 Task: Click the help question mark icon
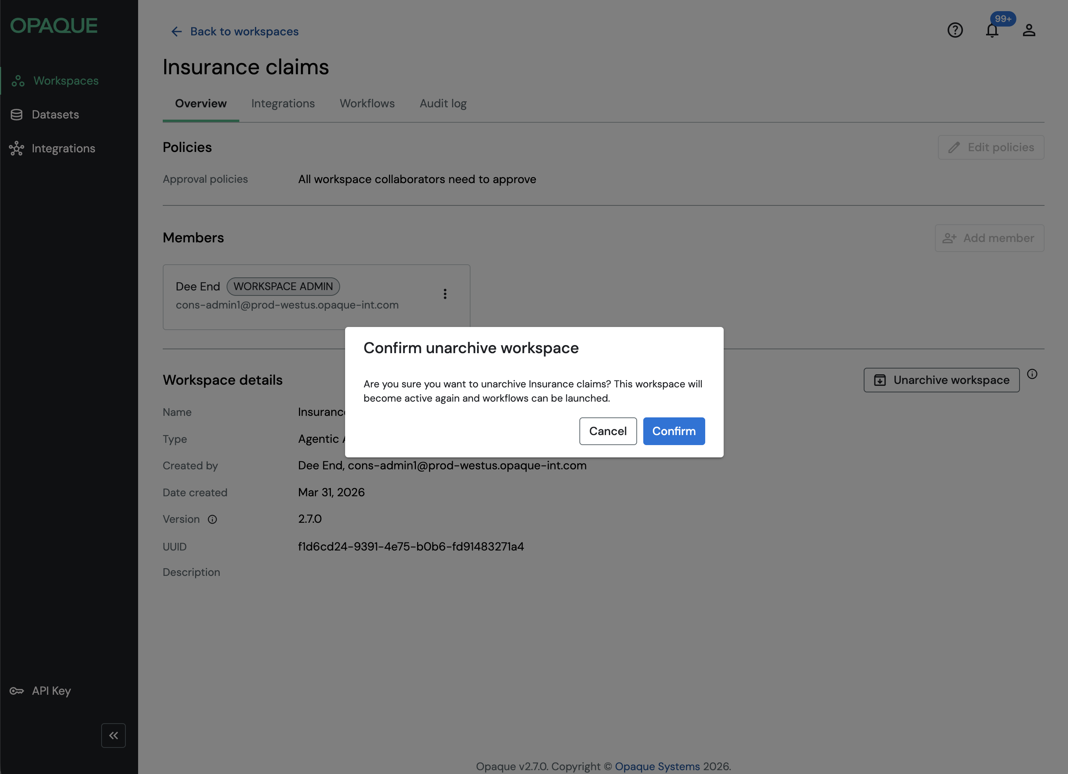[x=955, y=31]
